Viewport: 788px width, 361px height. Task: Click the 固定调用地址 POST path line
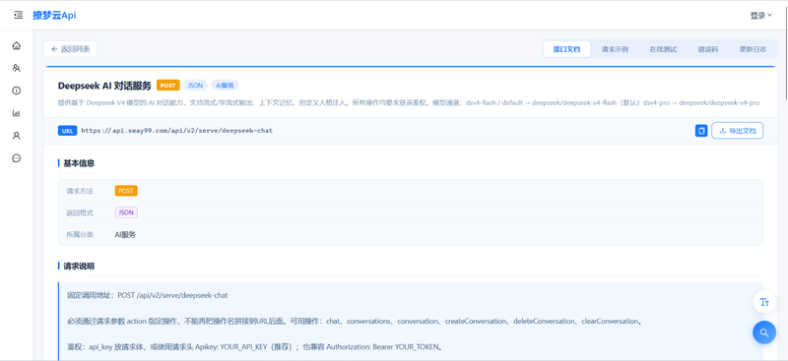pos(148,295)
